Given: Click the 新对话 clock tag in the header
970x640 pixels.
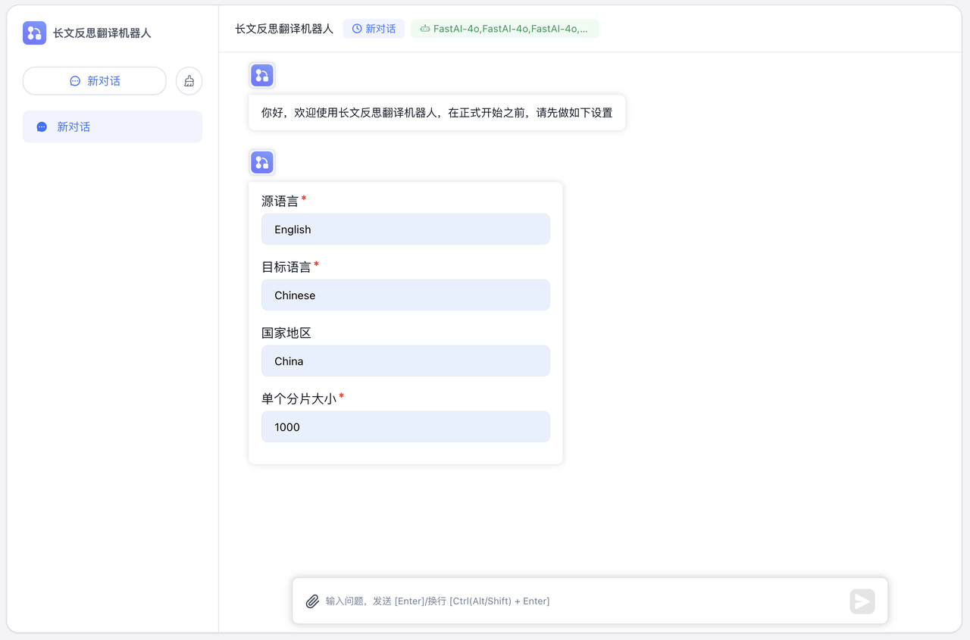Looking at the screenshot, I should (x=374, y=29).
